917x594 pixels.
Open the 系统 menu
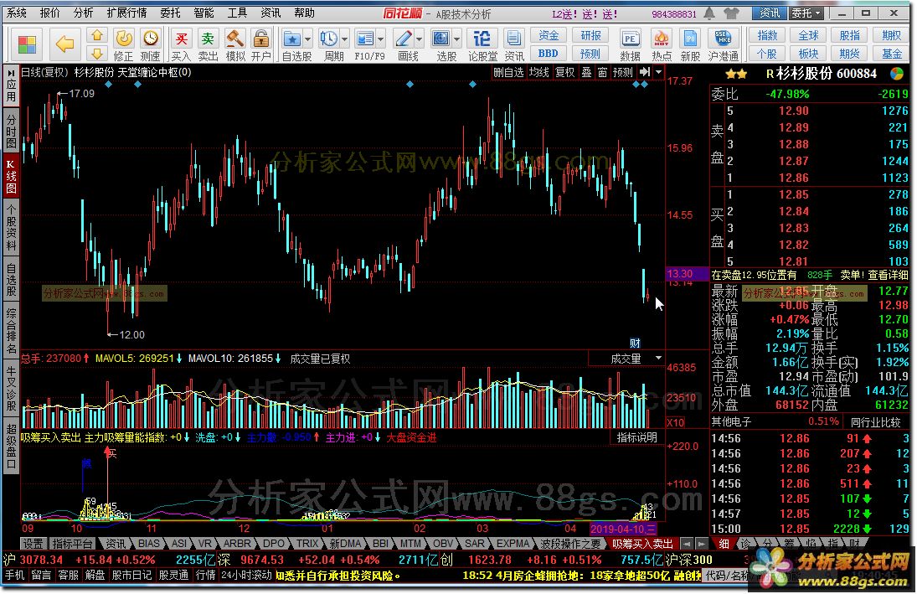pyautogui.click(x=17, y=13)
